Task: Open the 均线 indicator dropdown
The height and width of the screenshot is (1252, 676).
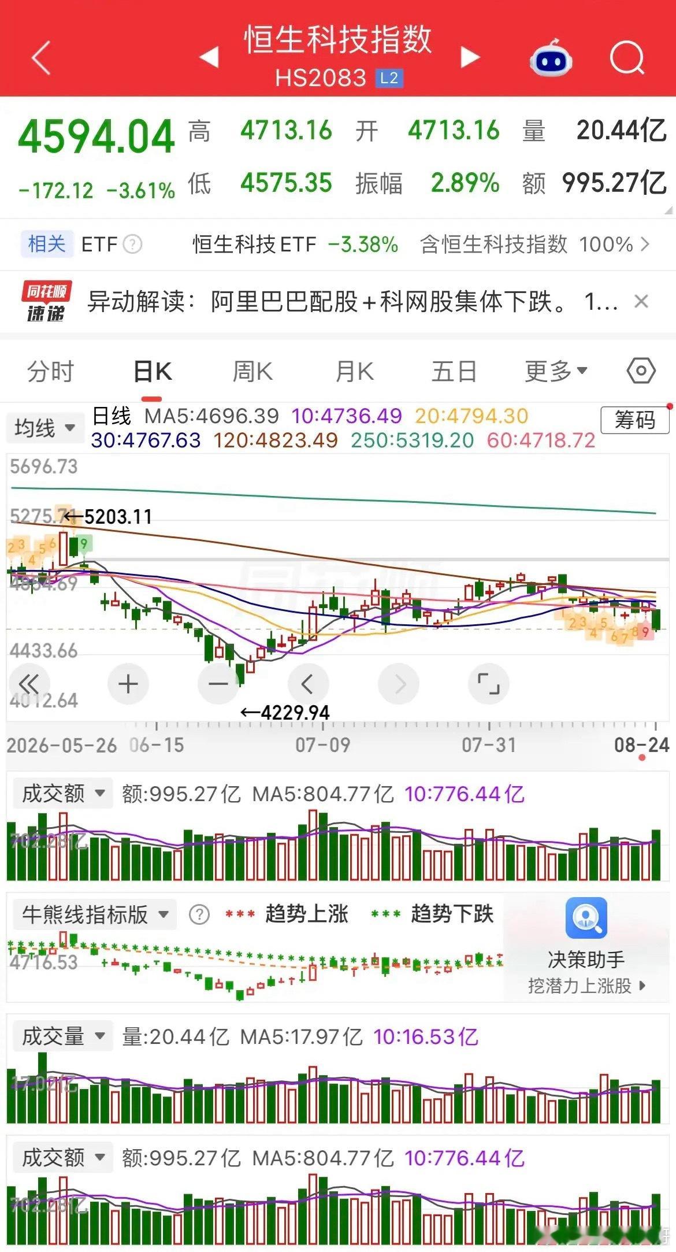Action: (45, 428)
